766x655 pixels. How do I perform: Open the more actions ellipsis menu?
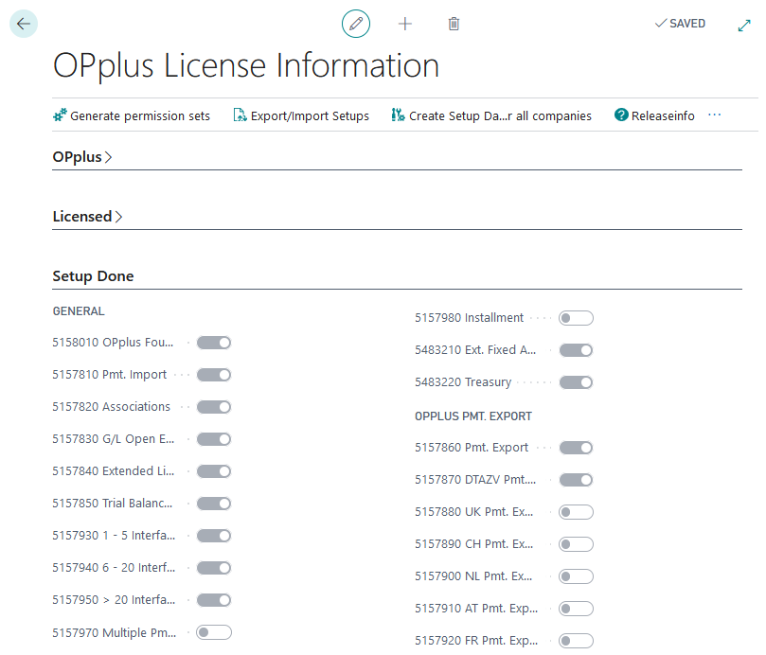pos(715,115)
